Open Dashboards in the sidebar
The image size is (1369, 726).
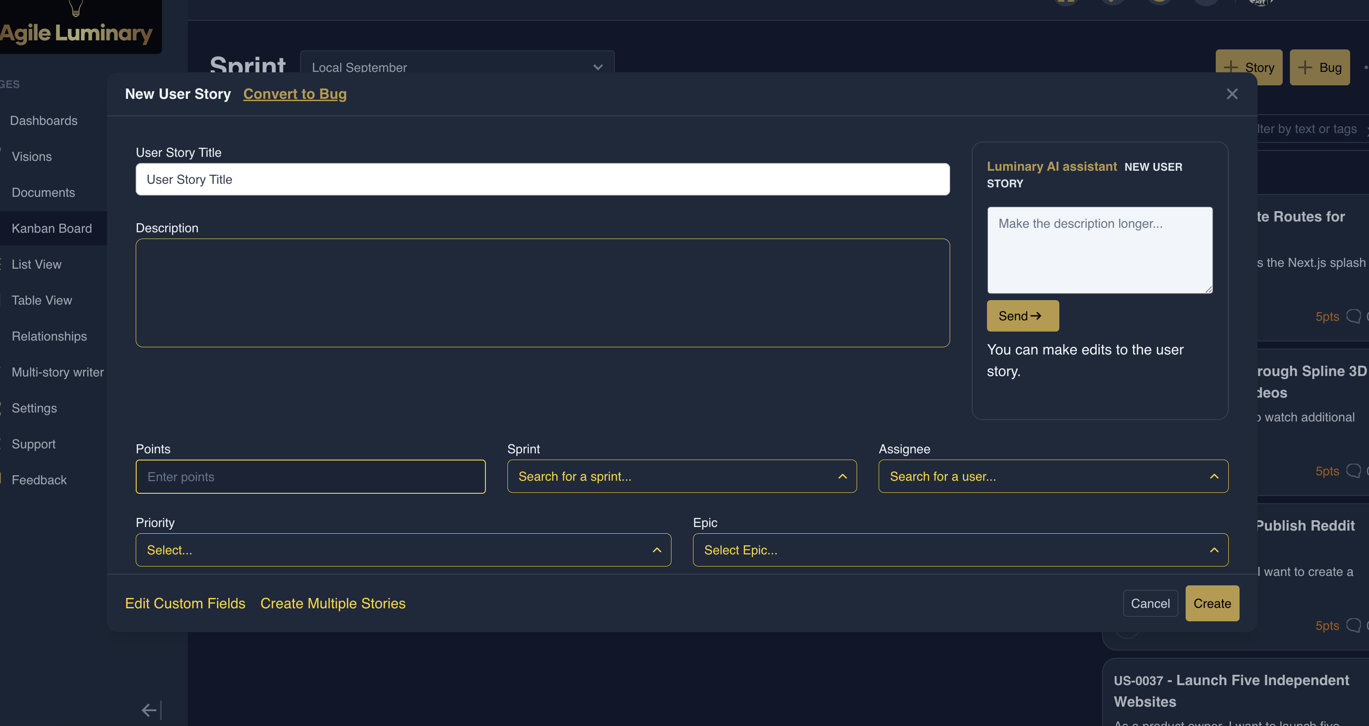(44, 120)
